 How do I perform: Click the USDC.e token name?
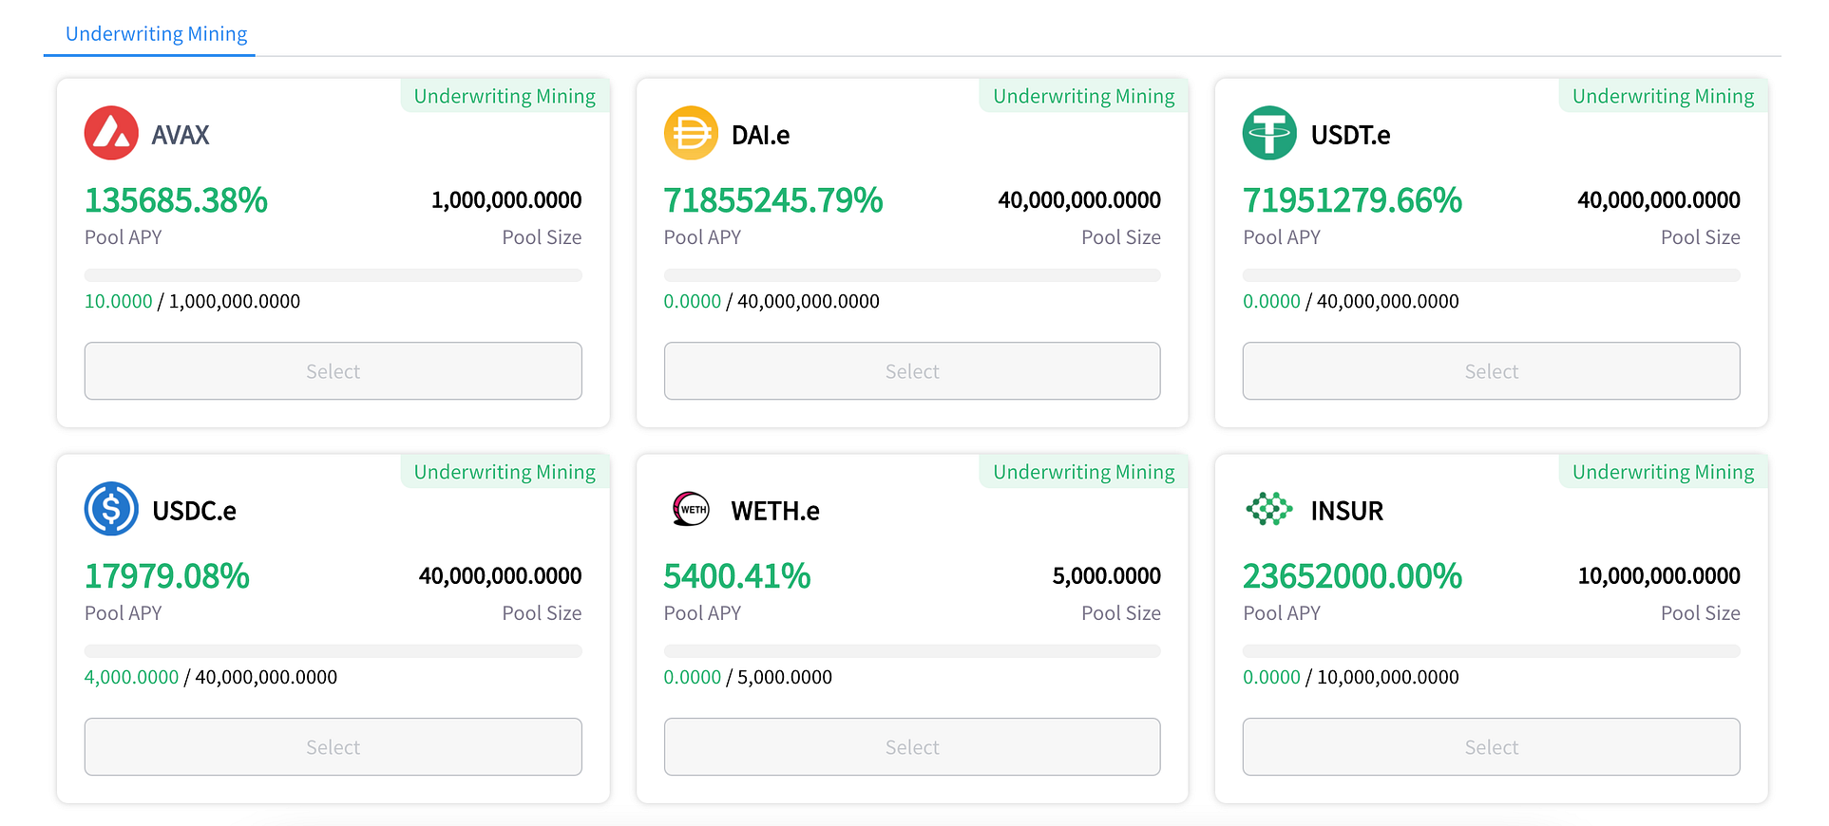click(x=194, y=511)
